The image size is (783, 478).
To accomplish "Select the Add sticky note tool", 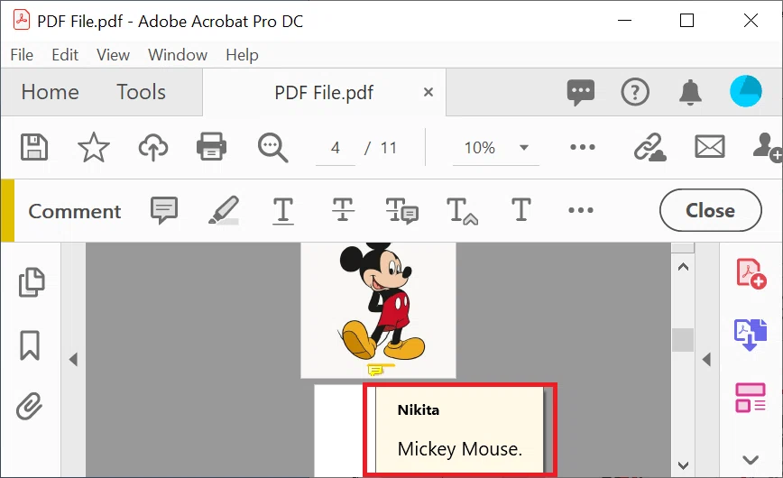I will [x=164, y=210].
